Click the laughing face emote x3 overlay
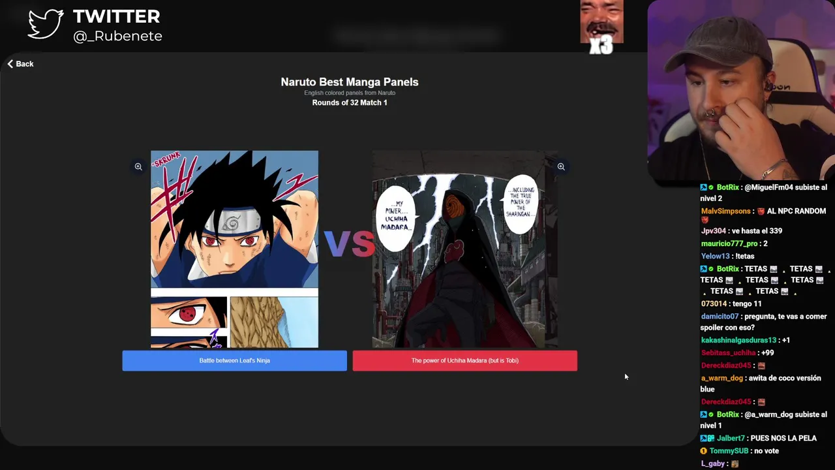Viewport: 835px width, 470px height. 601,27
